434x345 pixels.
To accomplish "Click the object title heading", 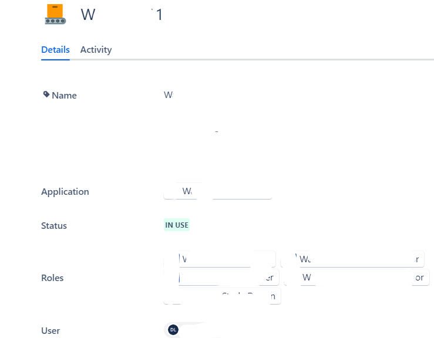I will 122,14.
